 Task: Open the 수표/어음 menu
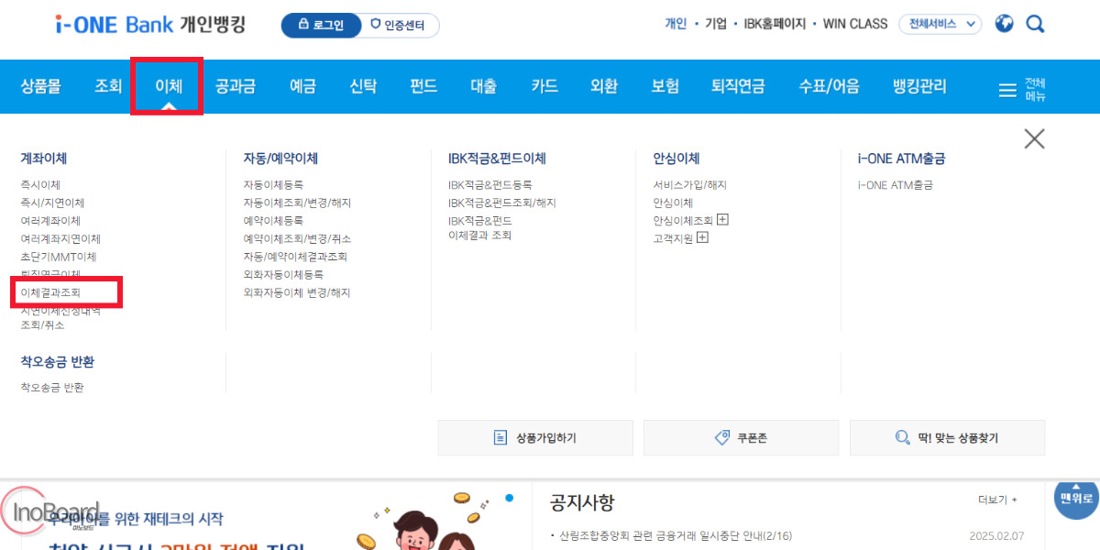pos(830,87)
